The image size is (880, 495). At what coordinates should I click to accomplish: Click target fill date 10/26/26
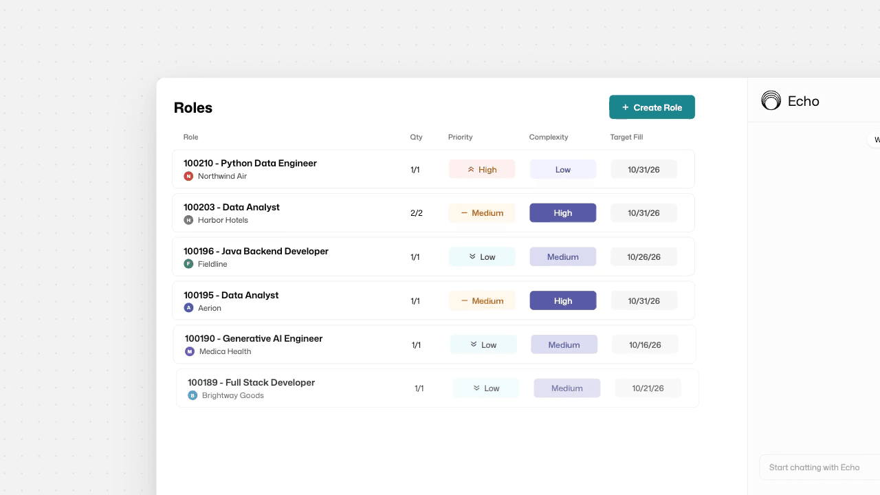tap(644, 256)
